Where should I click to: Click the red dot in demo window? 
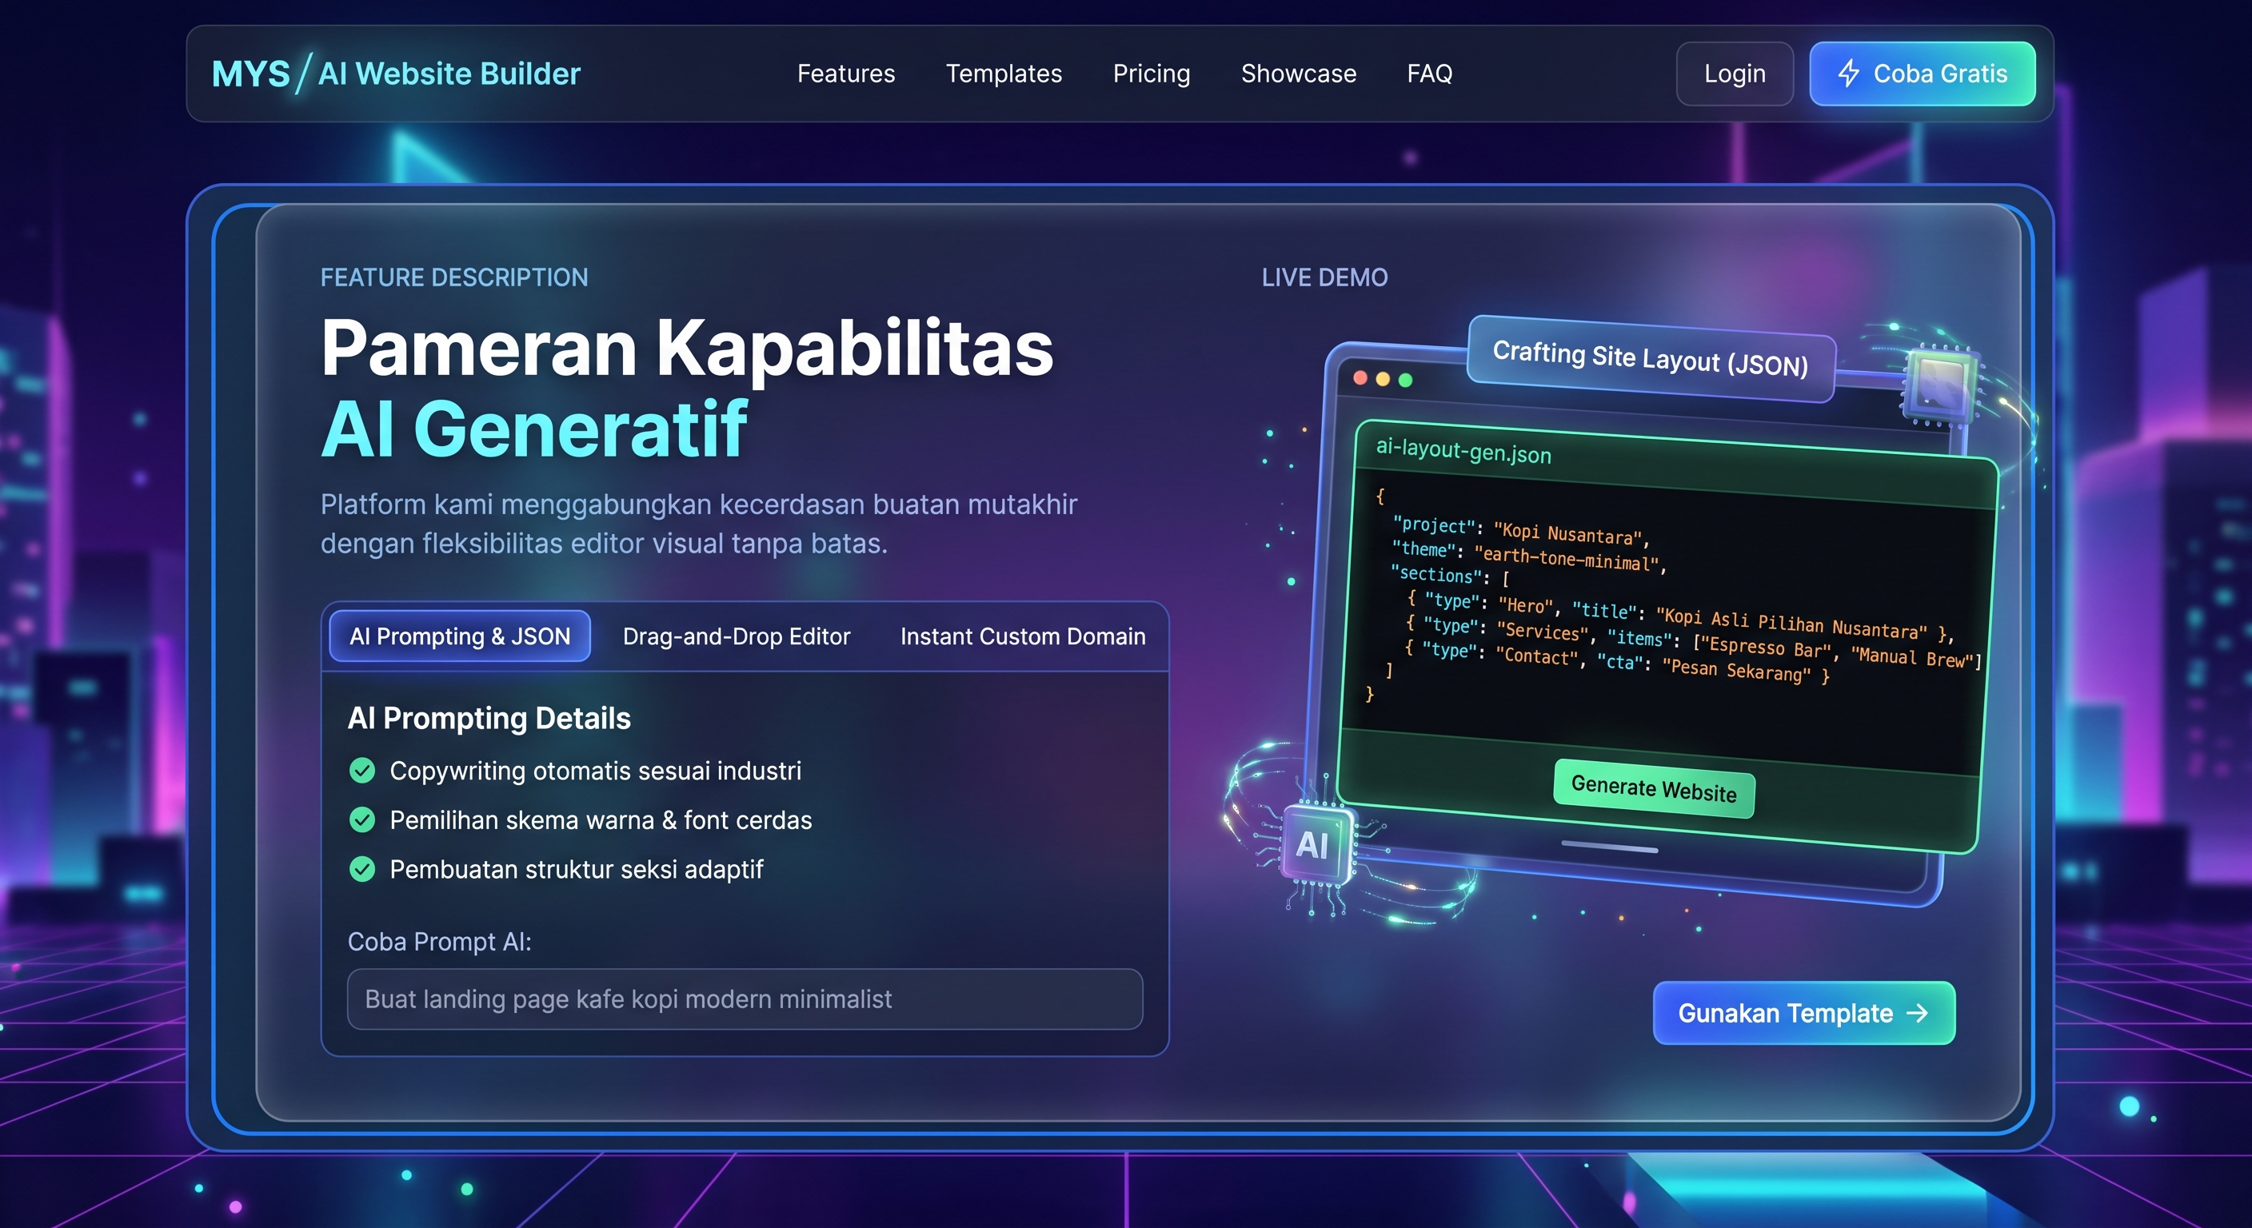pos(1360,377)
